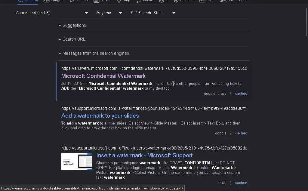Open the Auto-detect (en-US) language dropdown
Screen dimensions: 308x191
tap(52, 13)
